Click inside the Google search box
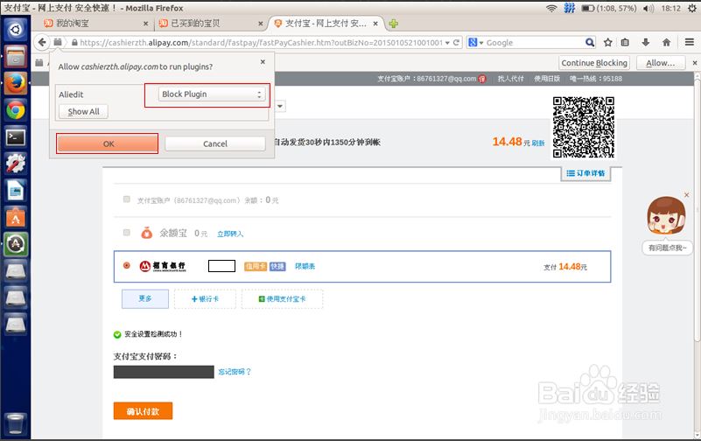 (534, 43)
